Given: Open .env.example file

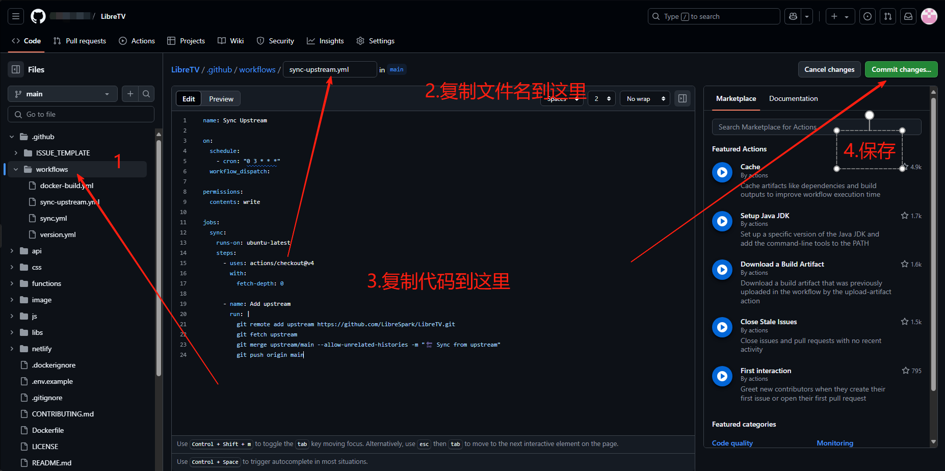Looking at the screenshot, I should coord(52,381).
